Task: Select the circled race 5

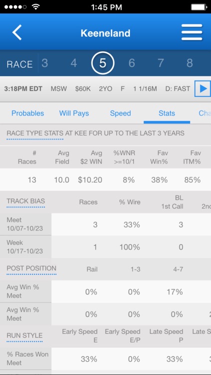Action: (x=103, y=63)
